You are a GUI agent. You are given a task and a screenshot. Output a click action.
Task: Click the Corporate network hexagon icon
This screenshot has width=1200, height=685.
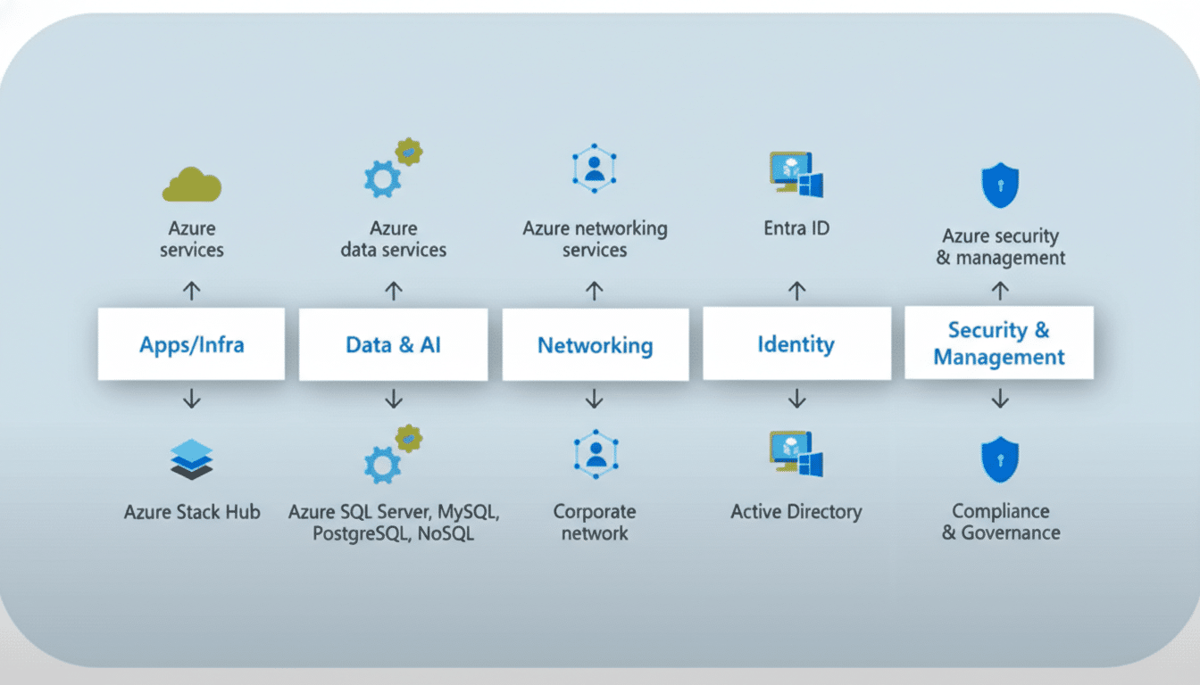coord(595,452)
